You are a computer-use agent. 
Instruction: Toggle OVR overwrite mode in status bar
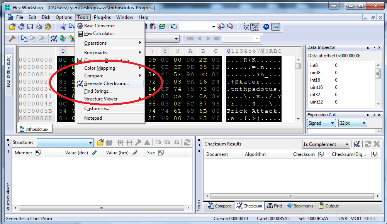point(343,219)
